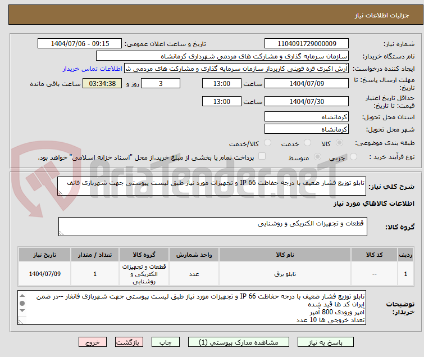Click the شهر محل تحویل field
The image size is (424, 357).
[x=307, y=129]
